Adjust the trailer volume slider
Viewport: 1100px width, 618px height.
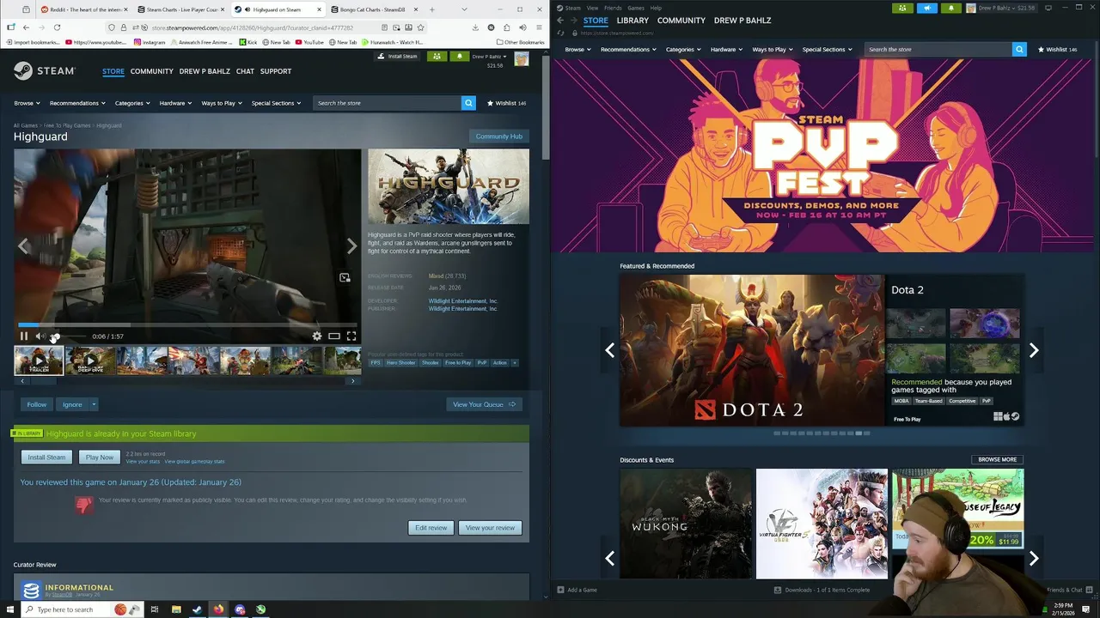(67, 336)
